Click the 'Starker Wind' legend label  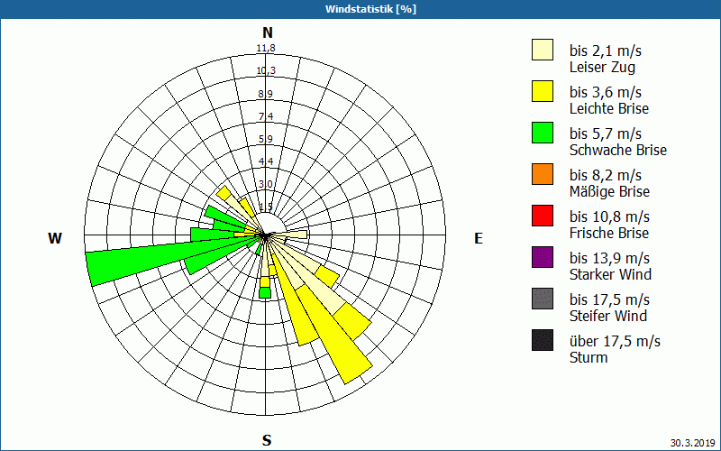pos(611,274)
